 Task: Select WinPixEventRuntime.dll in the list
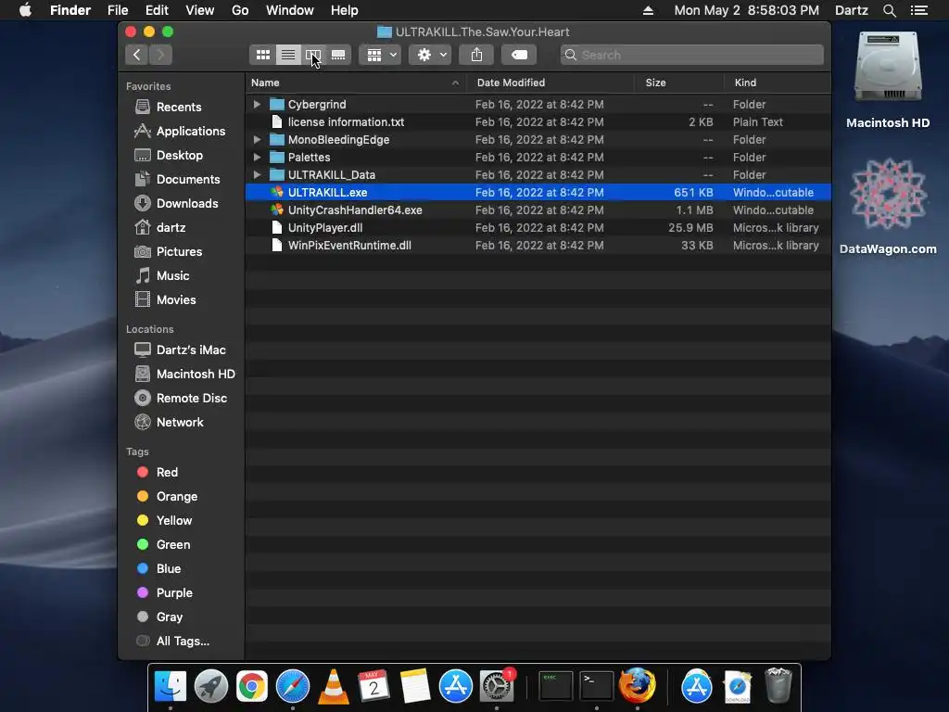pyautogui.click(x=538, y=245)
